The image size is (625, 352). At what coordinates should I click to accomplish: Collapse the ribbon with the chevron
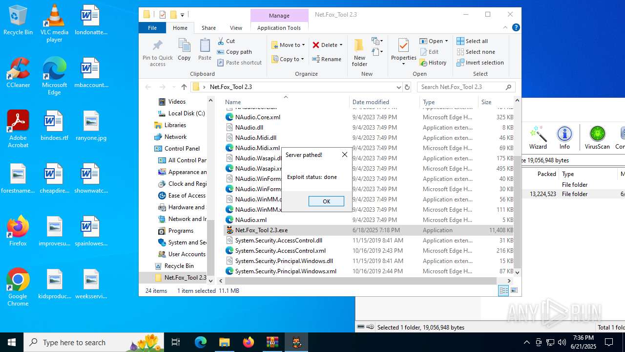pos(505,28)
